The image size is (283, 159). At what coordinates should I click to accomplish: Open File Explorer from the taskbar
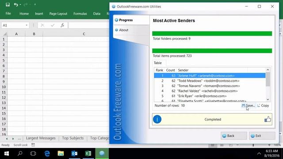point(61,153)
